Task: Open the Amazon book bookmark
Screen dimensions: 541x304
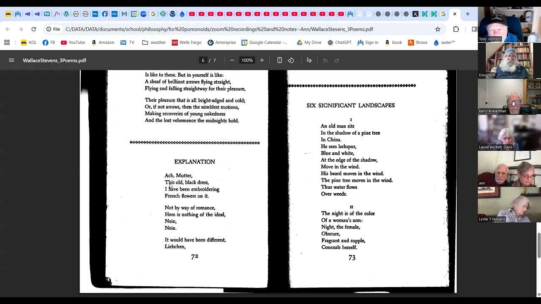Action: click(x=393, y=42)
